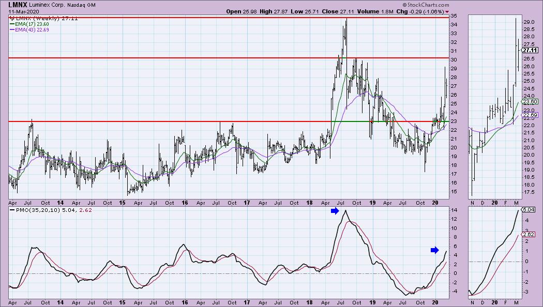Click the chart date '11-Mar-2020'
This screenshot has width=543, height=307.
tap(24, 11)
